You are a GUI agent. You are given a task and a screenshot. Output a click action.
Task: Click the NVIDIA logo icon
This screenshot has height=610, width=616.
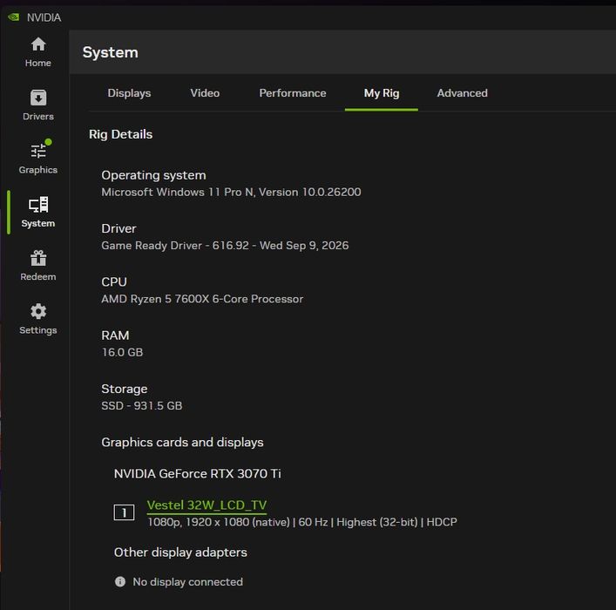point(14,17)
